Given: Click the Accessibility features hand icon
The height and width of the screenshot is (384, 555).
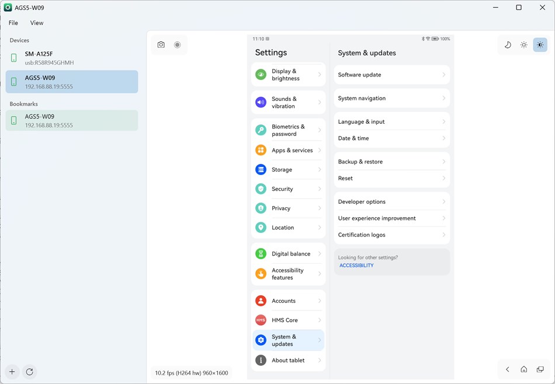Looking at the screenshot, I should coord(261,274).
